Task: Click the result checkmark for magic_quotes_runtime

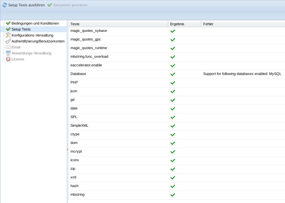Action: pos(173,48)
